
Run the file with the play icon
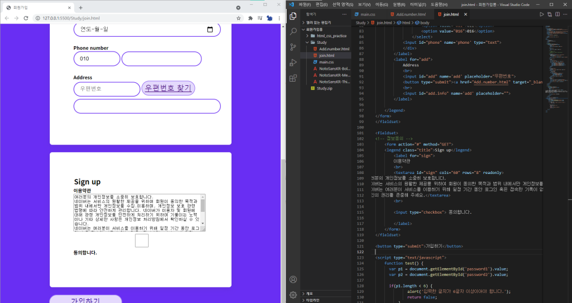541,14
